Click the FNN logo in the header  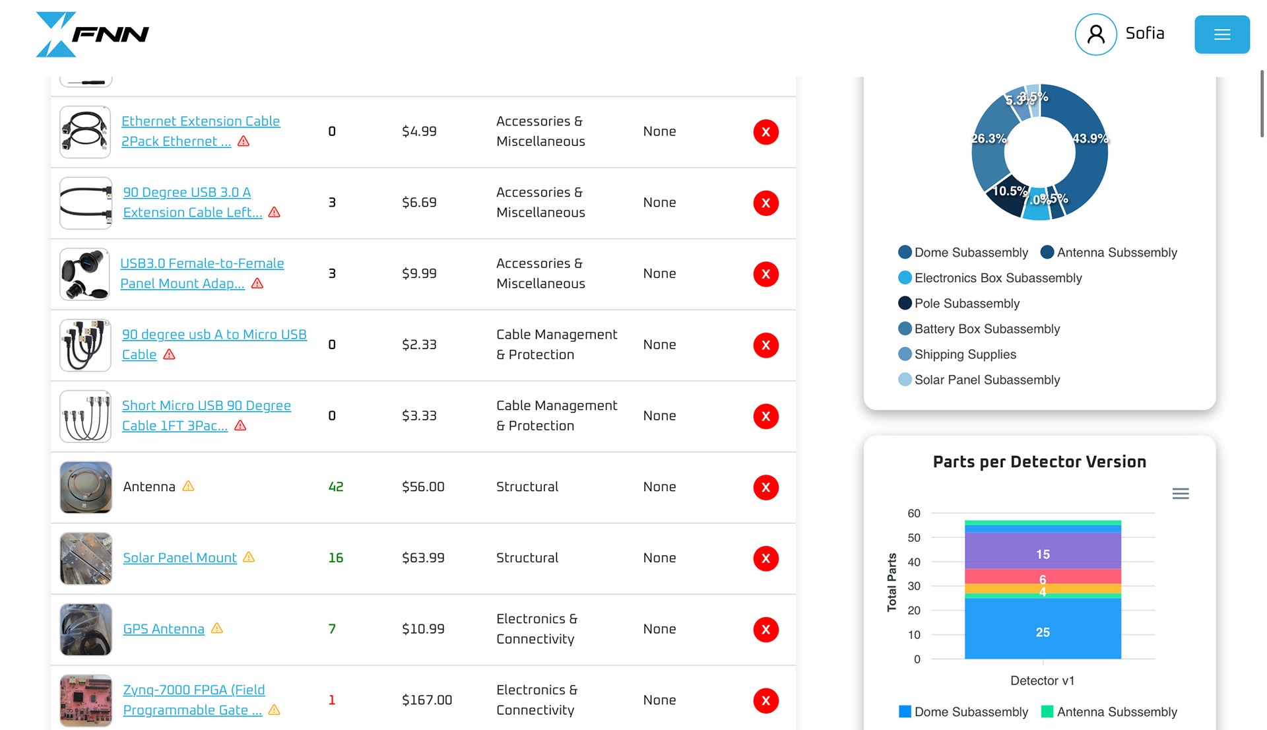tap(92, 34)
